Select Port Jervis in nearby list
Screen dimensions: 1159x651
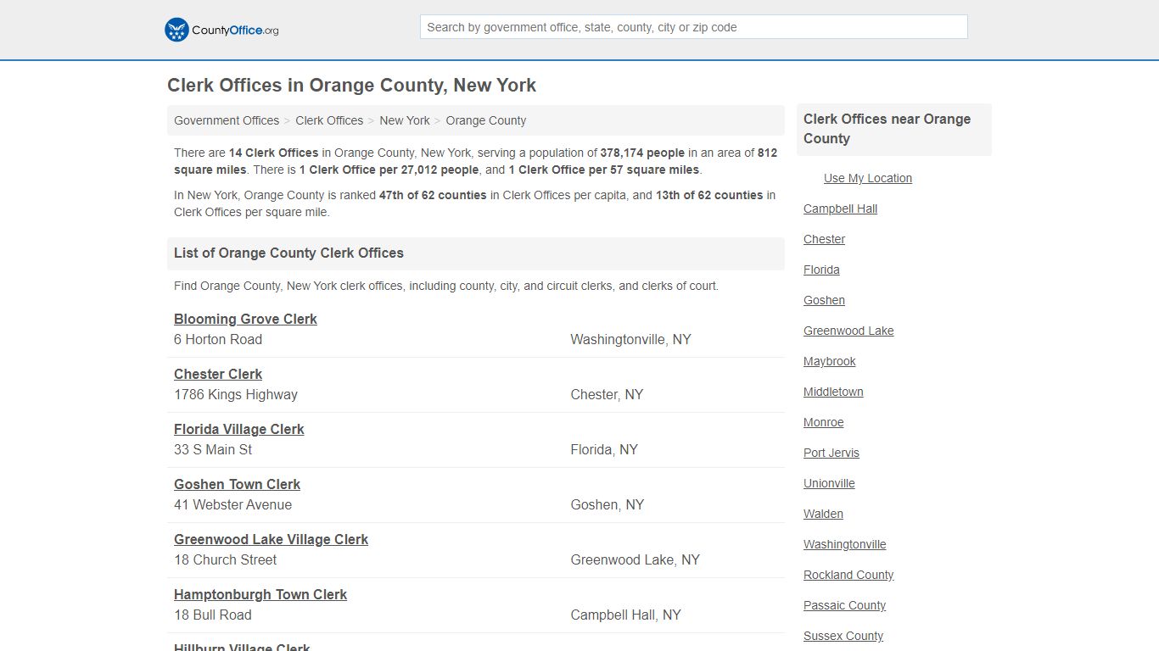831,453
